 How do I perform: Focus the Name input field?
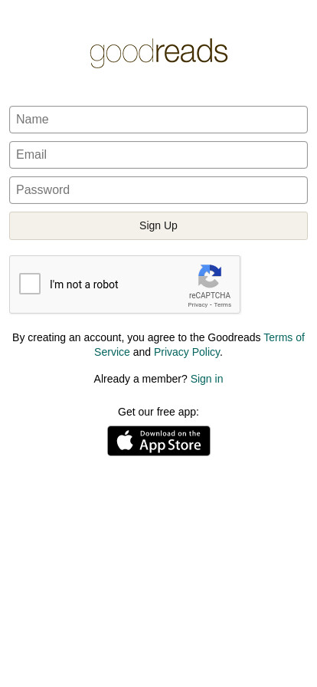tap(158, 120)
